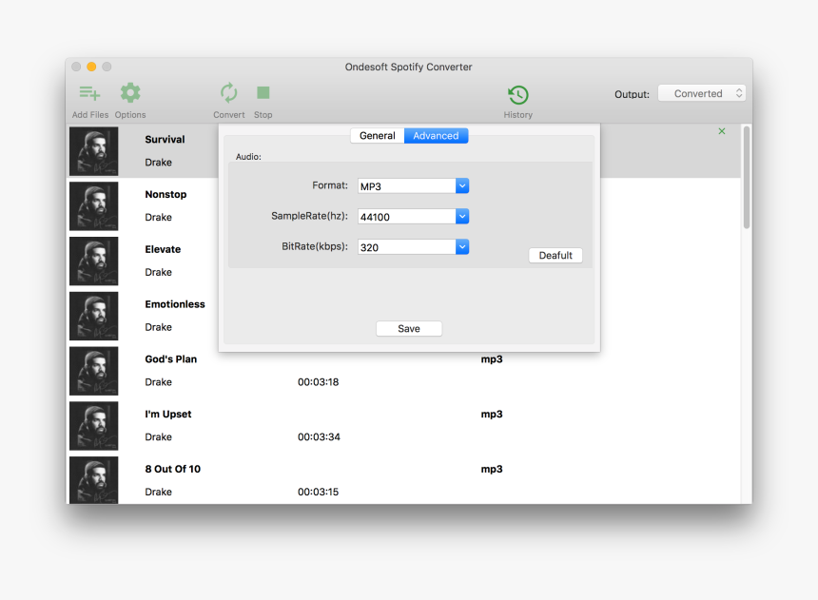Screen dimensions: 818x600
Task: Click the Stop square icon
Action: tap(263, 93)
